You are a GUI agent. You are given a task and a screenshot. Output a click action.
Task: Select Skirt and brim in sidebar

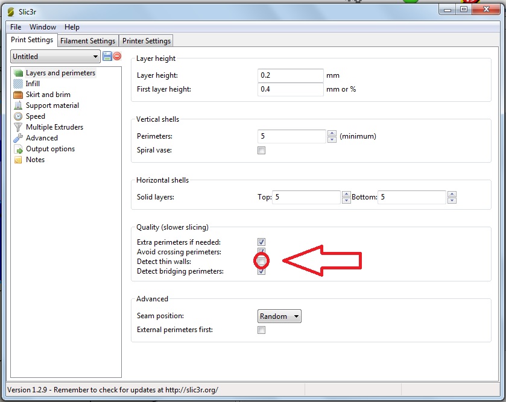[48, 95]
